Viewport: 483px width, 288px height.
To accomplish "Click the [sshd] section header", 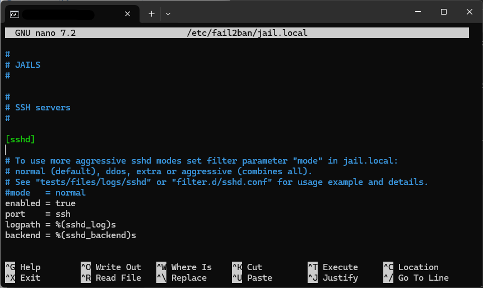I will [x=20, y=139].
